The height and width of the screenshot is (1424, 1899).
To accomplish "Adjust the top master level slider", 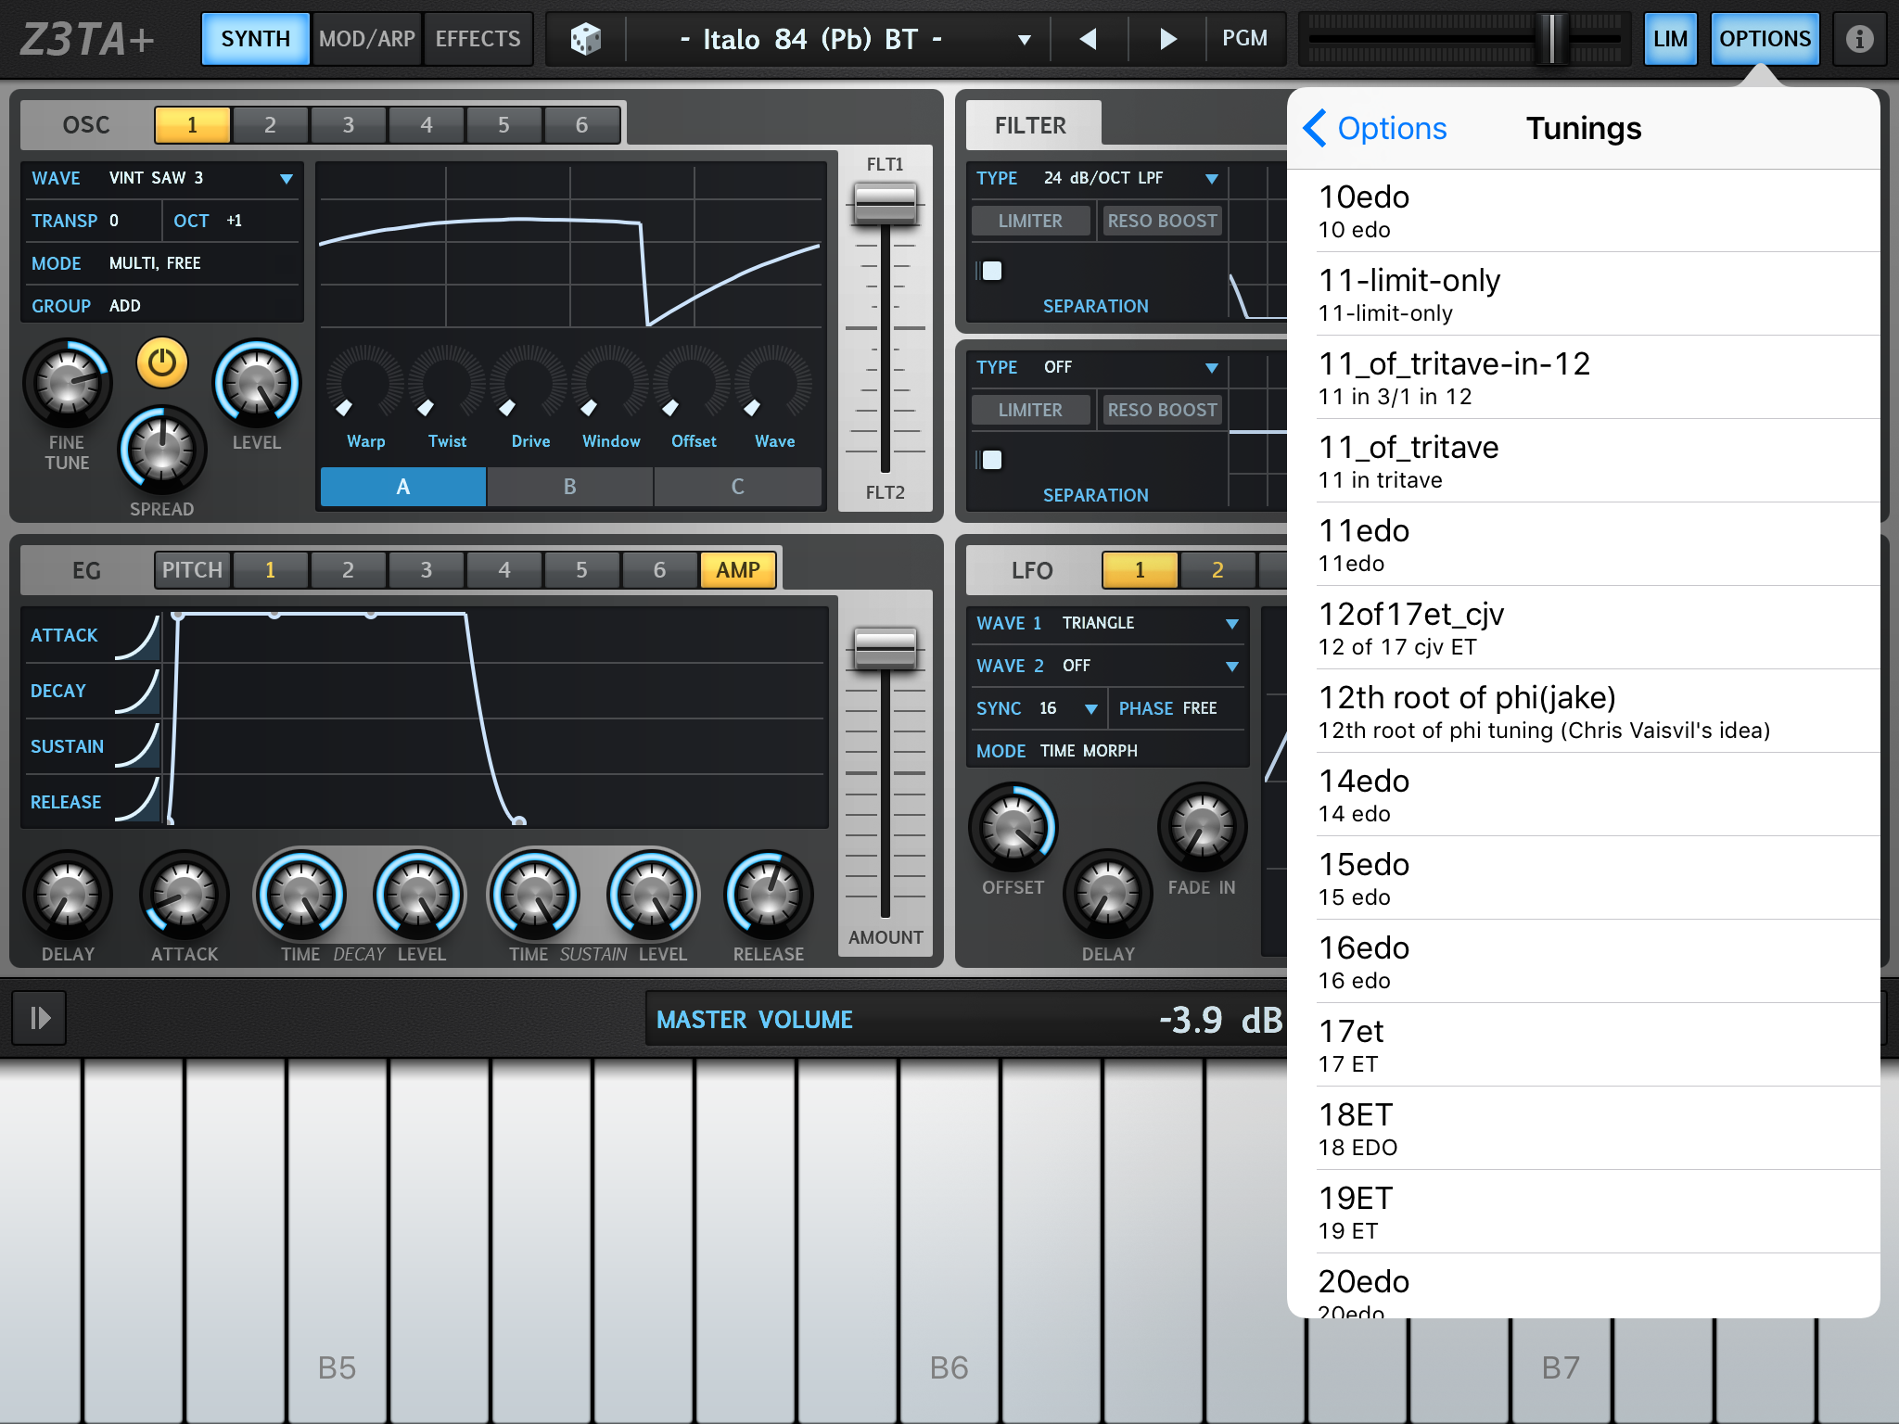I will 1551,39.
